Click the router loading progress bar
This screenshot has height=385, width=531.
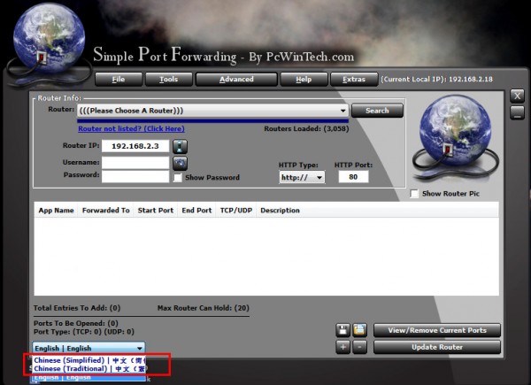point(212,120)
